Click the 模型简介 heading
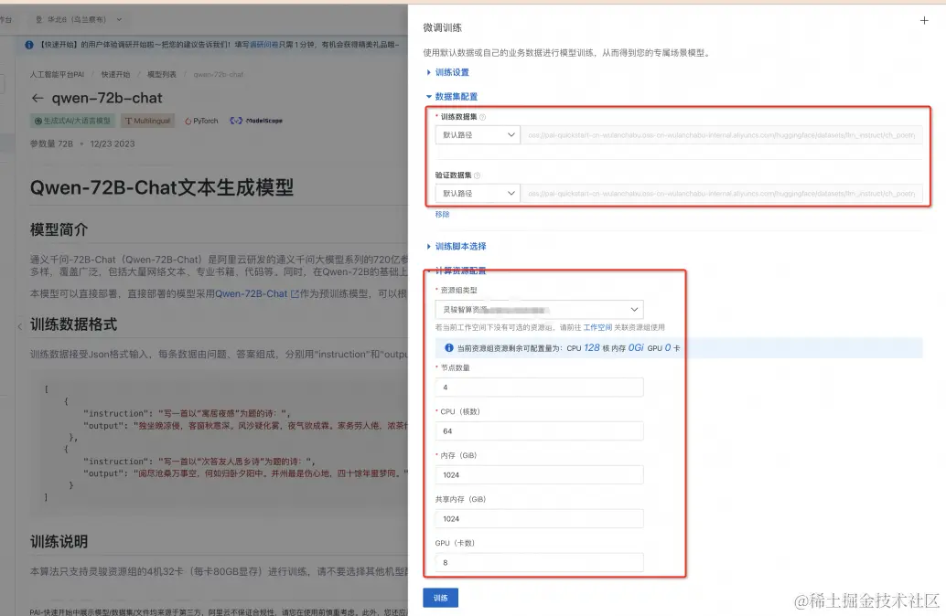This screenshot has width=946, height=616. pos(59,229)
